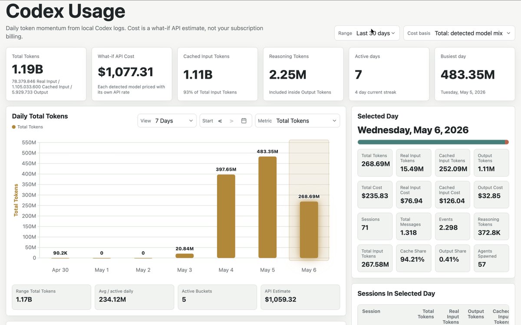Image resolution: width=521 pixels, height=325 pixels.
Task: Click the Real Input Tokens 15.49M tile
Action: pos(414,163)
